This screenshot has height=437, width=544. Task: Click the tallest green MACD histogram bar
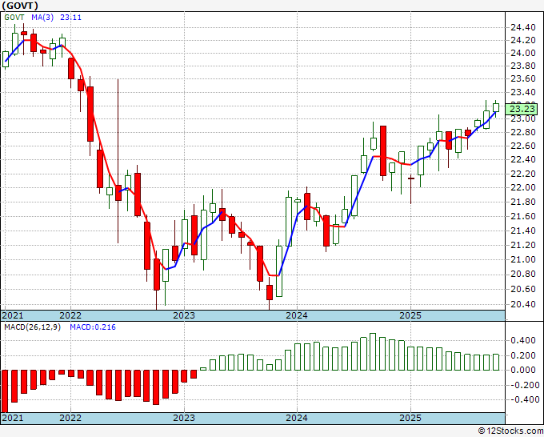(x=373, y=351)
